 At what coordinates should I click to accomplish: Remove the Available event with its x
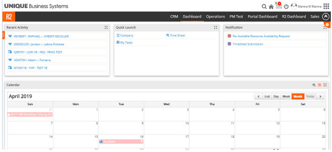click(142, 141)
